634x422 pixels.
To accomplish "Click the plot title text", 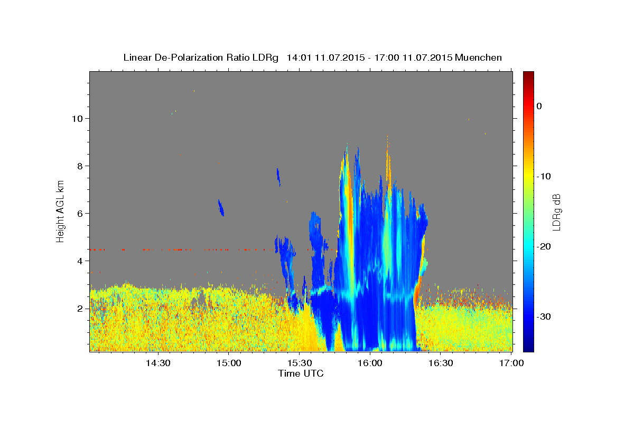I will pyautogui.click(x=312, y=57).
